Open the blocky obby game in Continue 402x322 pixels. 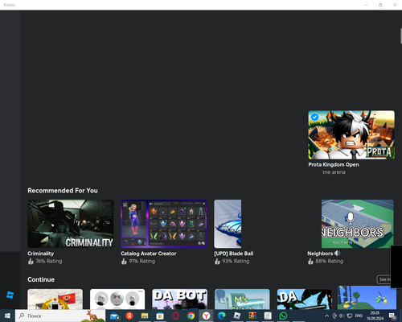pyautogui.click(x=367, y=297)
